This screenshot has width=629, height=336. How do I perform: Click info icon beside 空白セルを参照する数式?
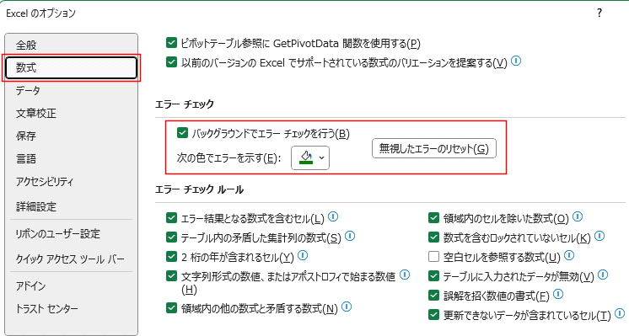click(x=569, y=255)
